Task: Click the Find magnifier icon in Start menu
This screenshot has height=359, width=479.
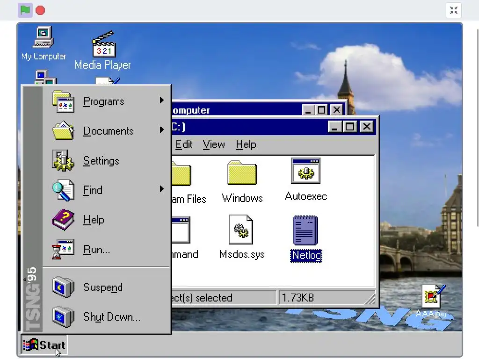Action: [63, 190]
